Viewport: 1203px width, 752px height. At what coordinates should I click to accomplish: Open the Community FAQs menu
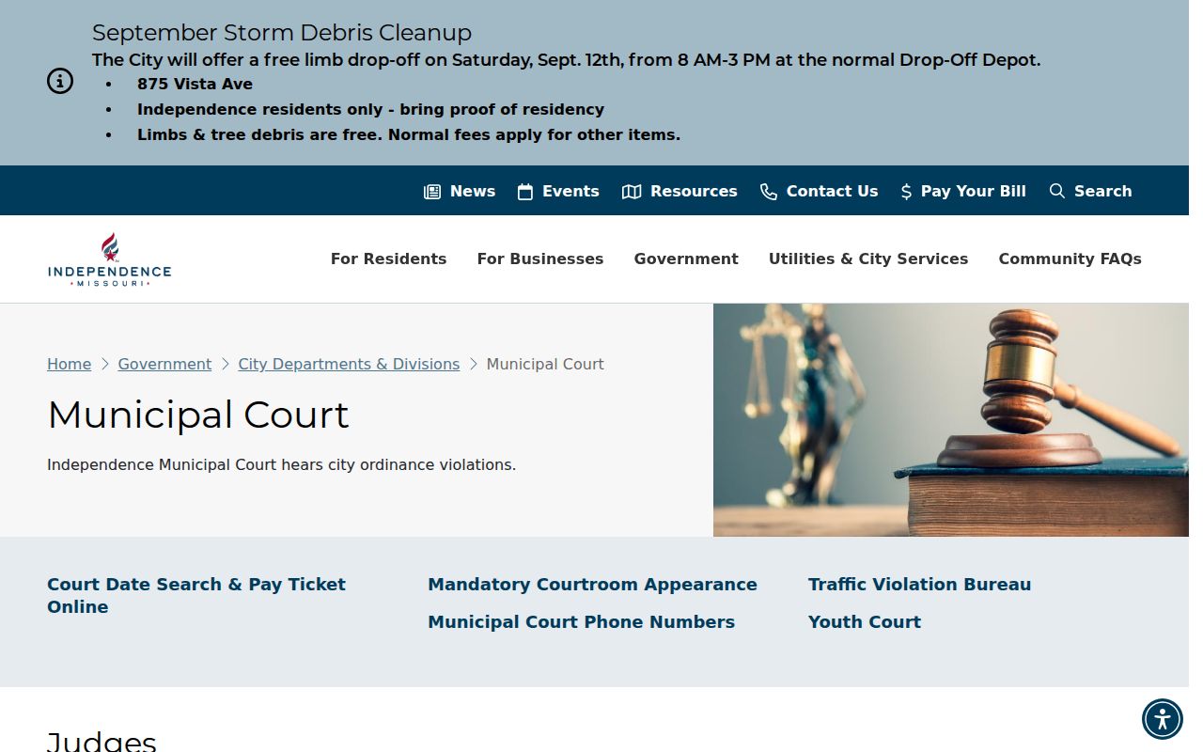[1070, 259]
